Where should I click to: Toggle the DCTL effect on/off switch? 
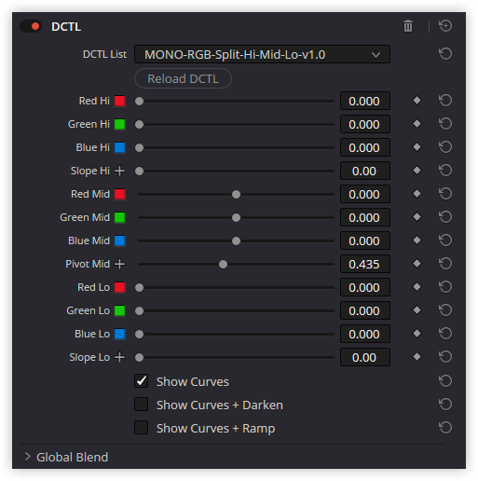pos(31,26)
